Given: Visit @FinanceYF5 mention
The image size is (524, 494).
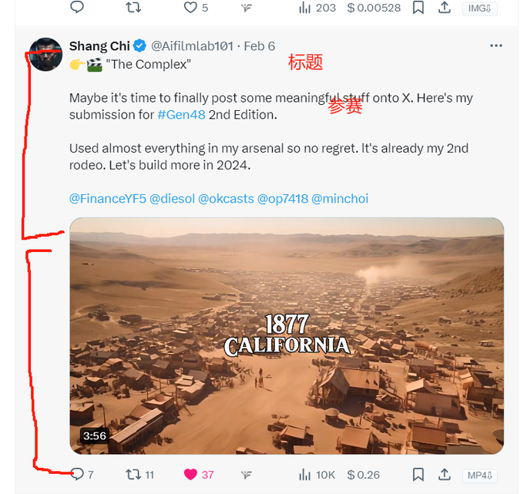Looking at the screenshot, I should tap(108, 199).
